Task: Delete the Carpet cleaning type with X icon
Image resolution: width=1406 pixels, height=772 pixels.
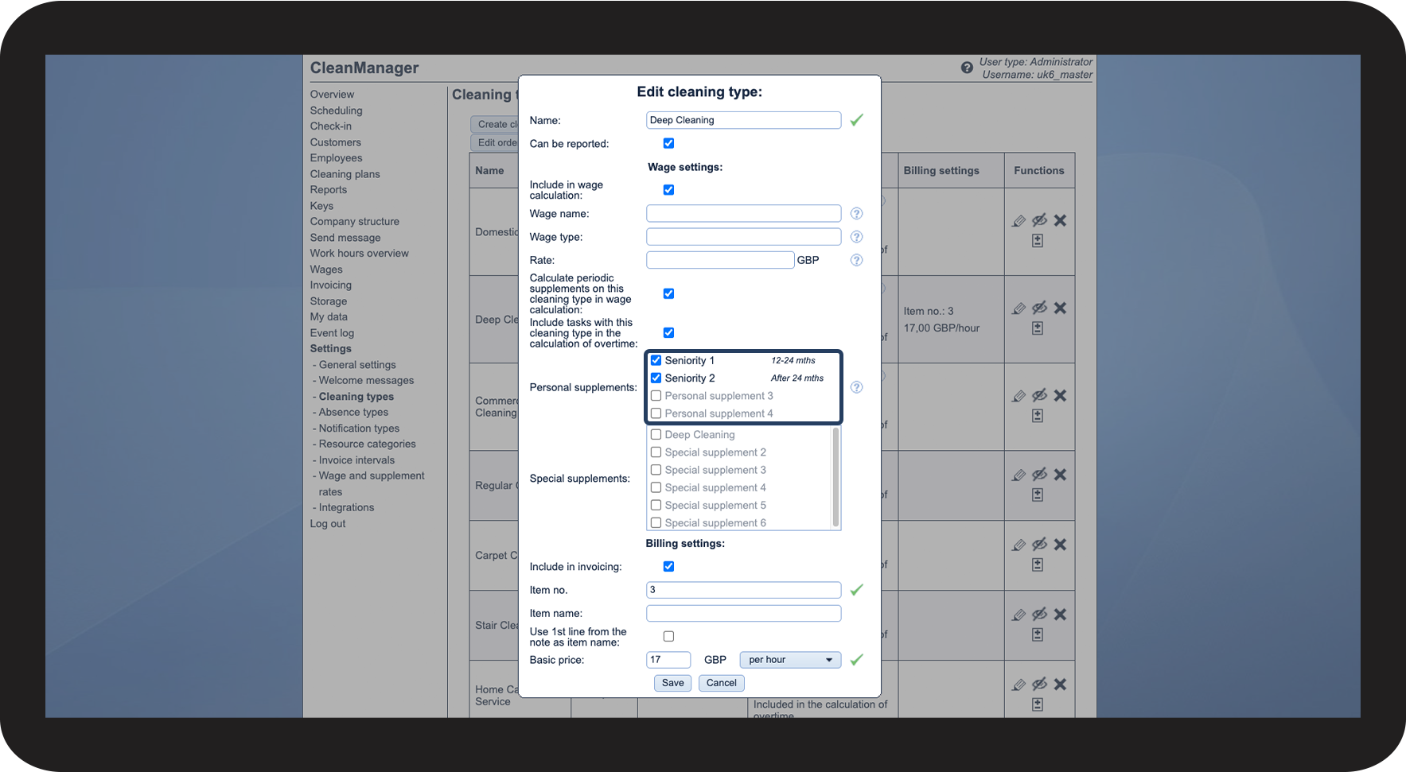Action: [1060, 545]
